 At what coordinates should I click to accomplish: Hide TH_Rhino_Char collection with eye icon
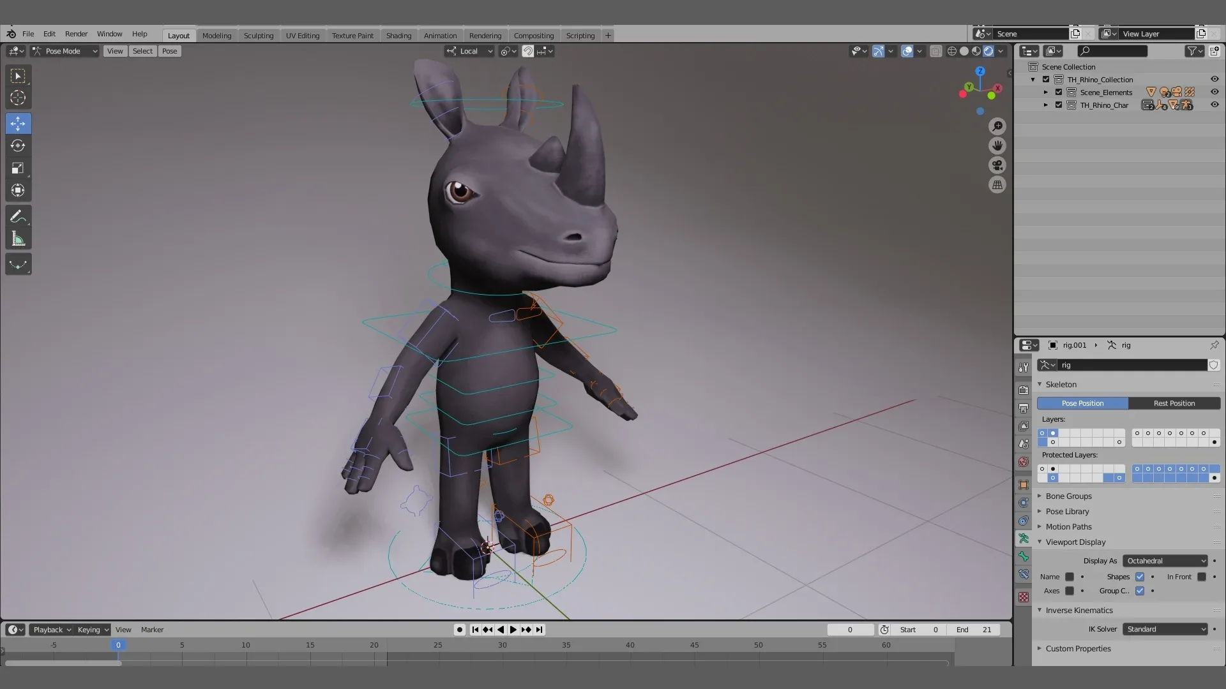click(x=1215, y=105)
